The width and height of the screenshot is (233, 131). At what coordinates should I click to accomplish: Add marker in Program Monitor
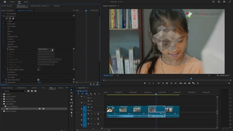pos(145,83)
